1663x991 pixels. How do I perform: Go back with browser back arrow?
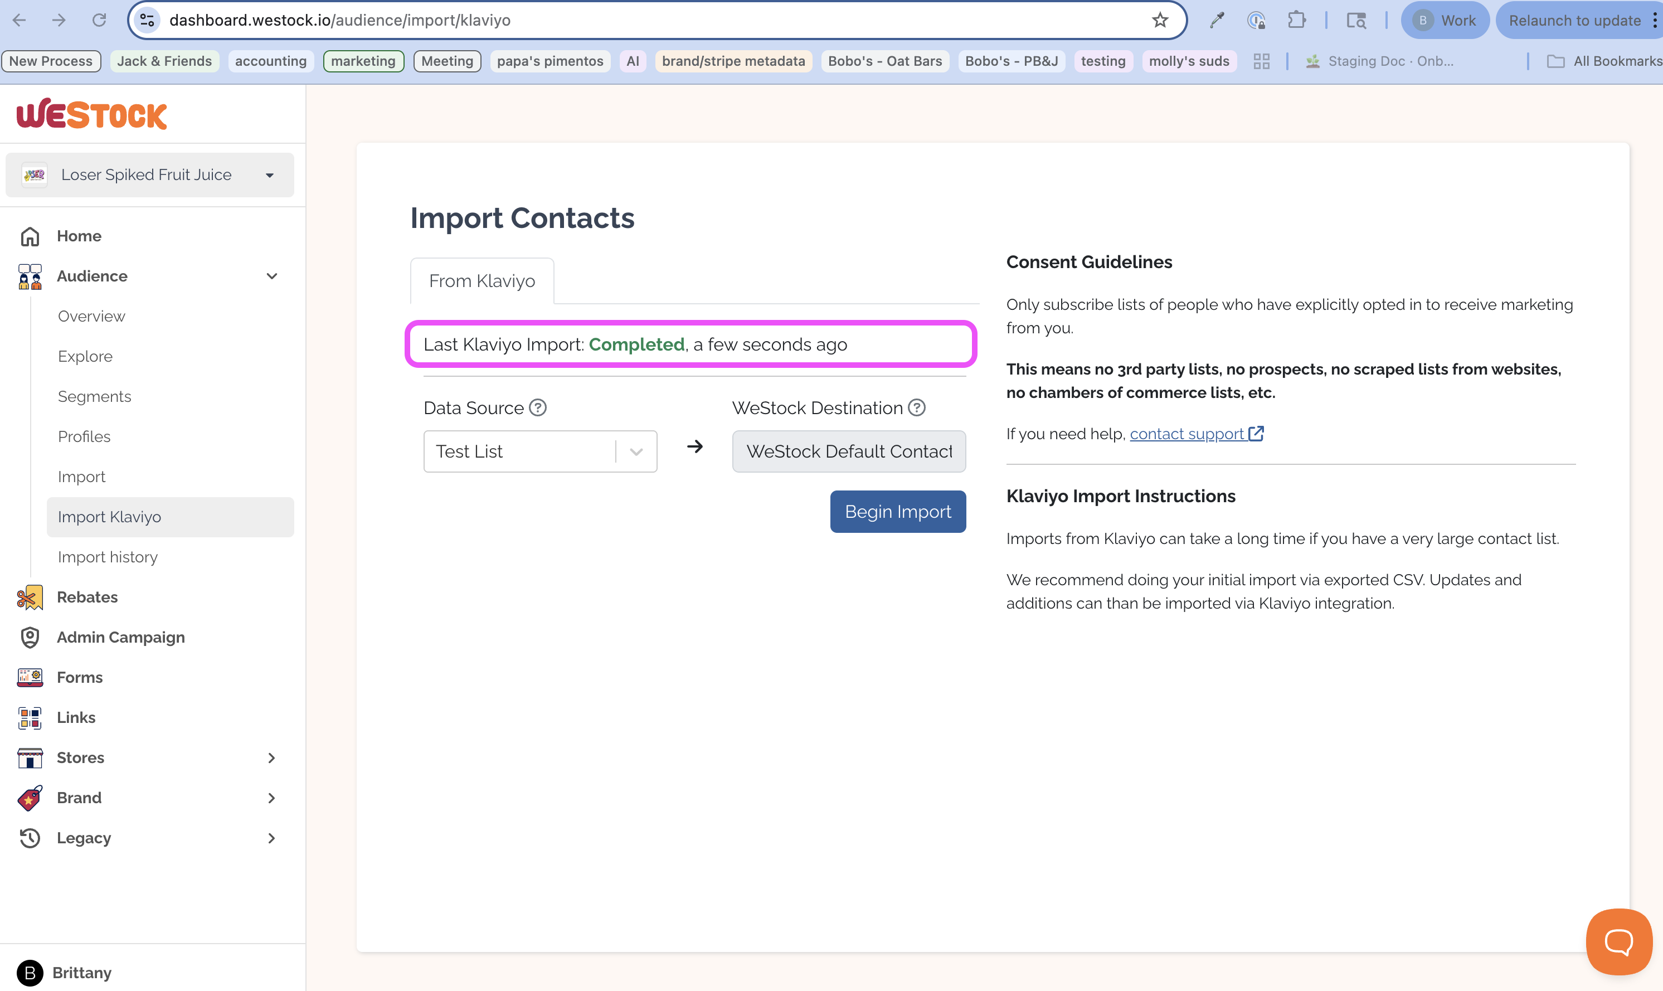[20, 20]
